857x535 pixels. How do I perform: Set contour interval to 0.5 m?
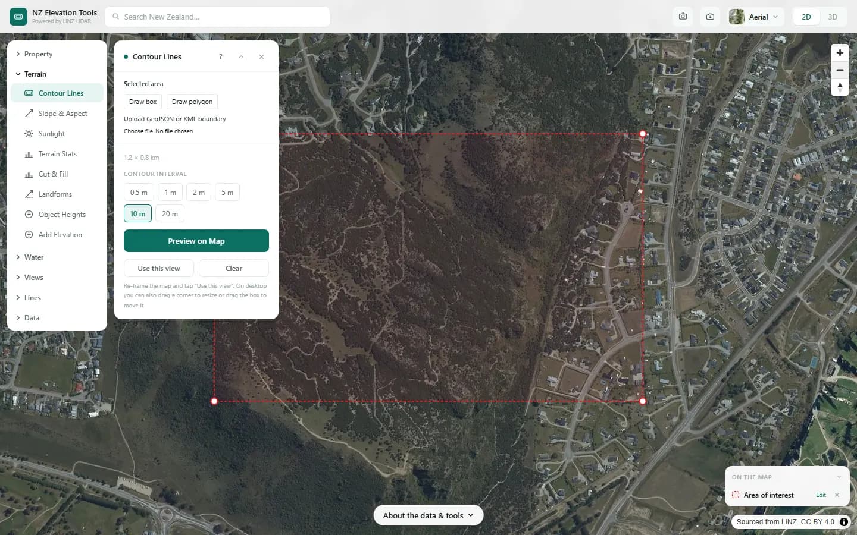(139, 193)
